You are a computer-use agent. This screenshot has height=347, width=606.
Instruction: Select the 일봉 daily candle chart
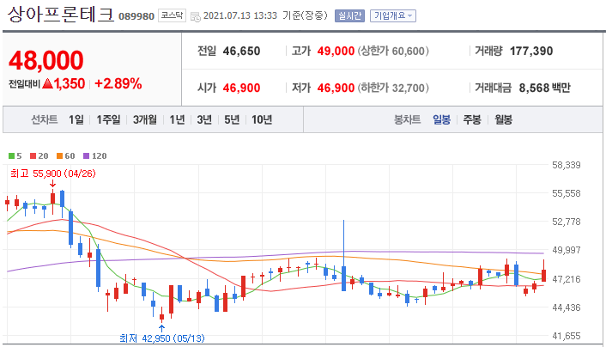point(441,120)
